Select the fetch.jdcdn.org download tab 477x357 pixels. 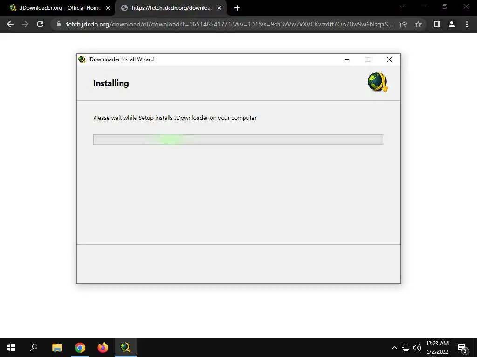171,8
